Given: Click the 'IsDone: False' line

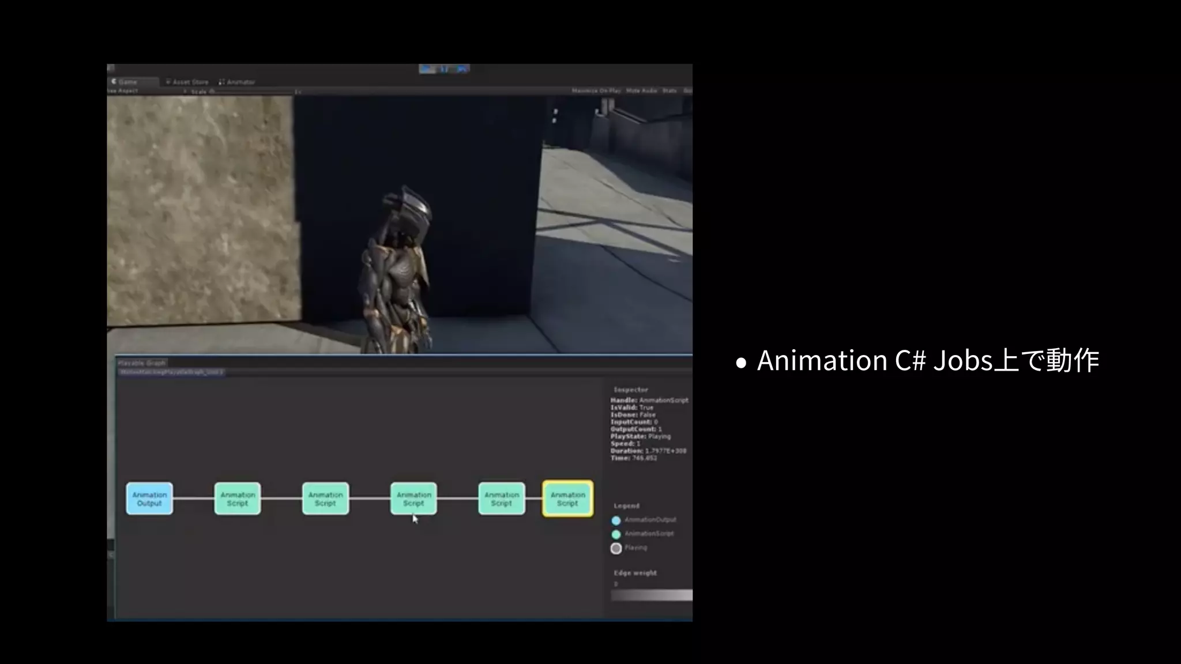Looking at the screenshot, I should tap(633, 414).
